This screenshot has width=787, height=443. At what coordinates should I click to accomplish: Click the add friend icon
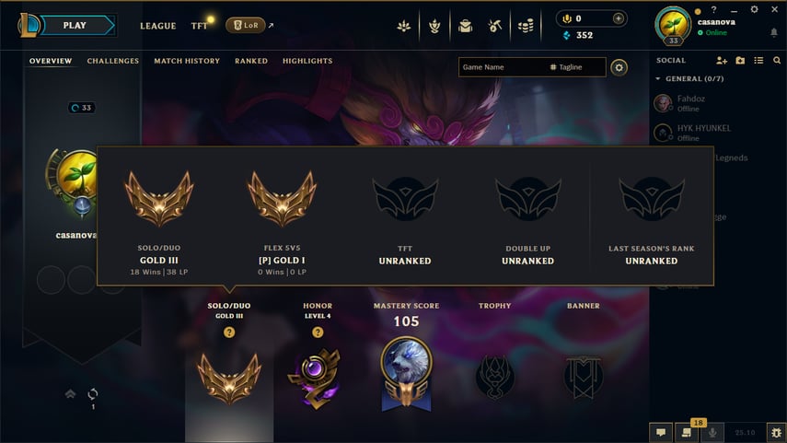(722, 60)
